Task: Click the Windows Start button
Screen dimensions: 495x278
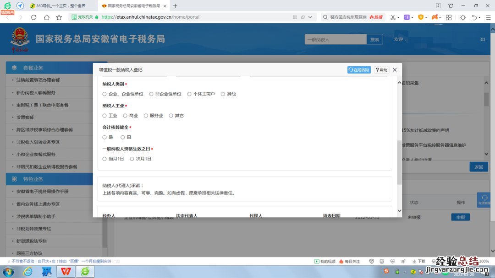Action: 8,272
